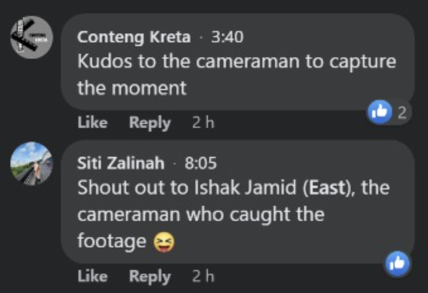This screenshot has height=293, width=428.
Task: Open the bold East link
Action: (325, 187)
